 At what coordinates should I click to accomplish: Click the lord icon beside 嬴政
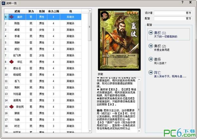(x=11, y=17)
